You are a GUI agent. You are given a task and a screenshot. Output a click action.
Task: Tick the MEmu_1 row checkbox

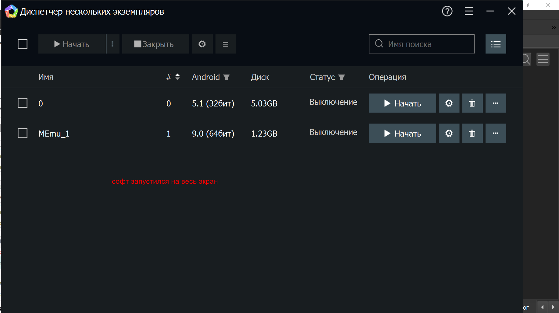(23, 133)
